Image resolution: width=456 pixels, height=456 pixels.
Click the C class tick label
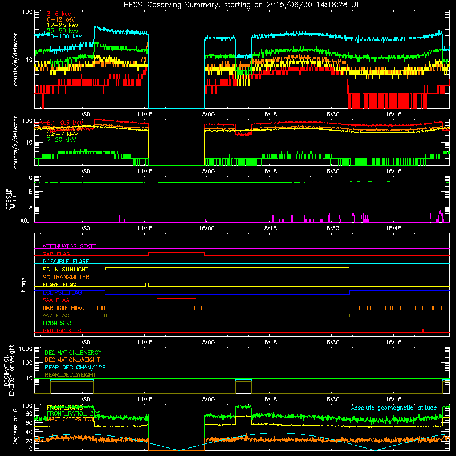pyautogui.click(x=31, y=177)
